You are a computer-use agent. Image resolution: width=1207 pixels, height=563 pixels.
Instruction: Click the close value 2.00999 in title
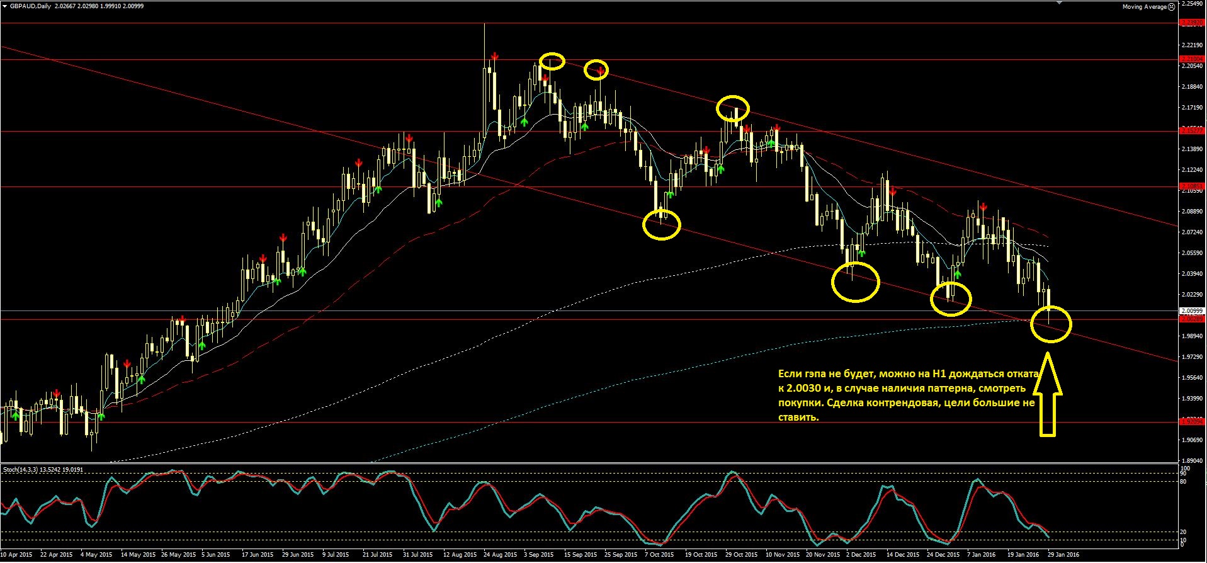click(x=133, y=6)
